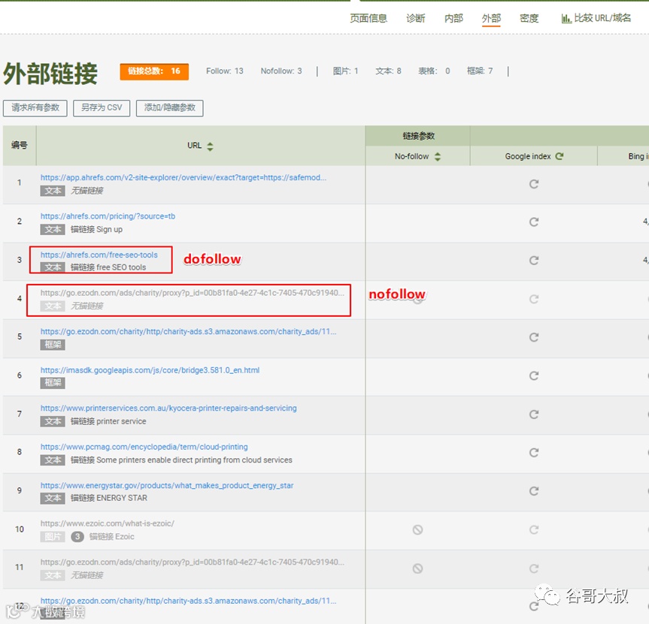Open 密度 tab
The width and height of the screenshot is (649, 624).
point(529,18)
